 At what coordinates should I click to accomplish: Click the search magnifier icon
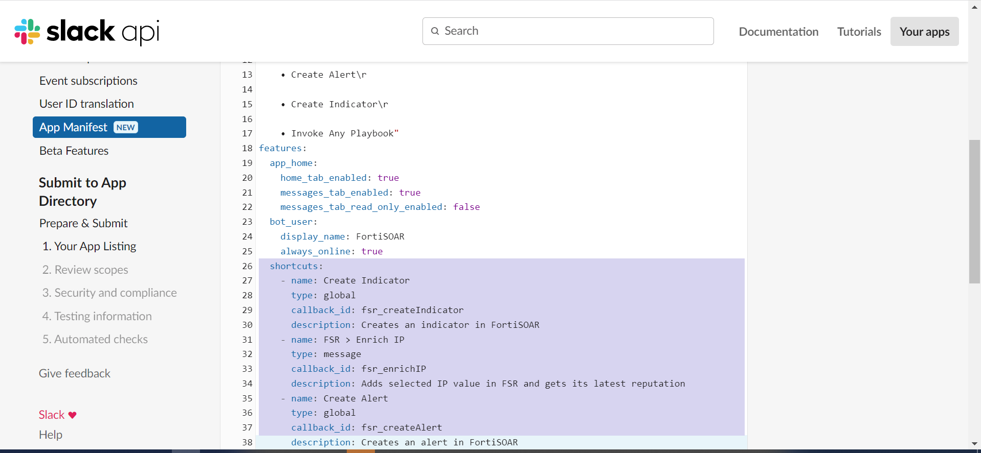435,31
